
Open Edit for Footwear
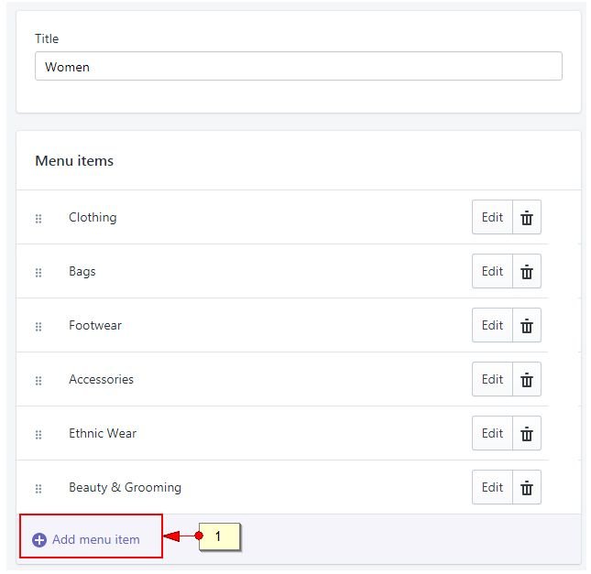492,326
